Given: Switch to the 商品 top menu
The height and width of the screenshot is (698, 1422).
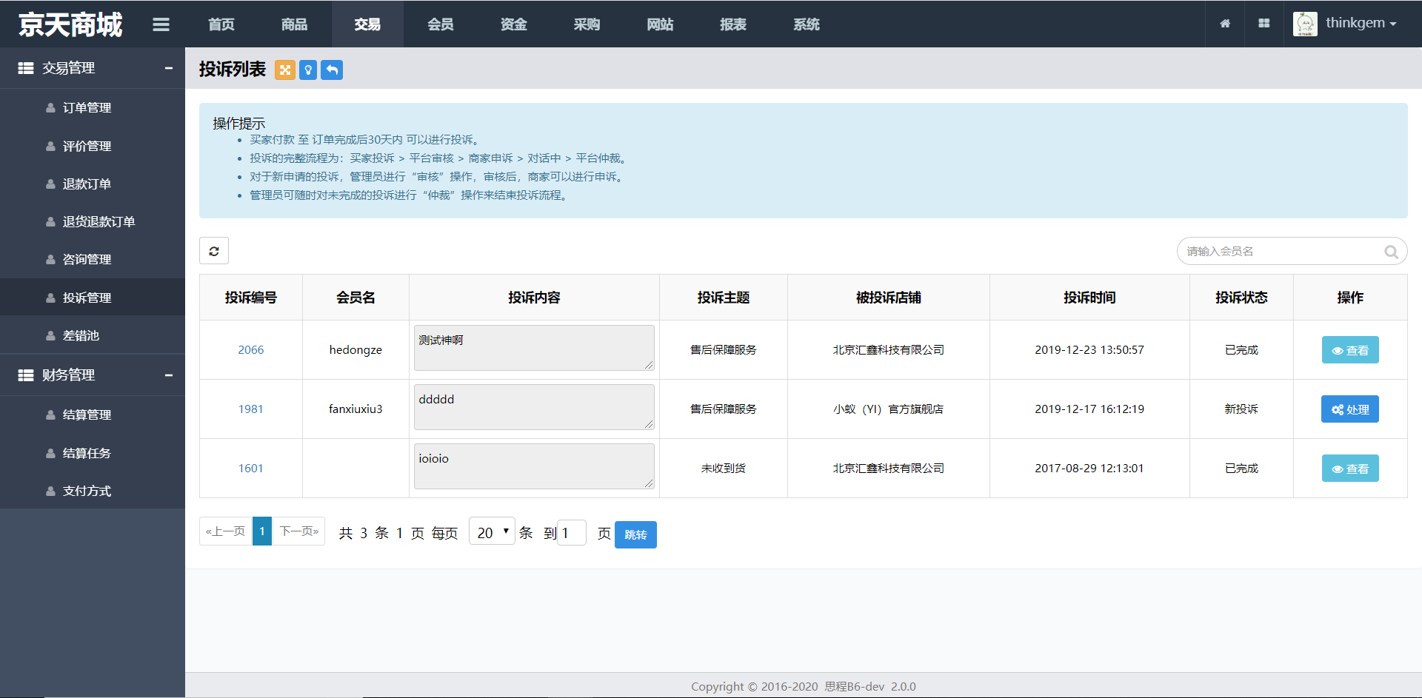Looking at the screenshot, I should tap(294, 24).
